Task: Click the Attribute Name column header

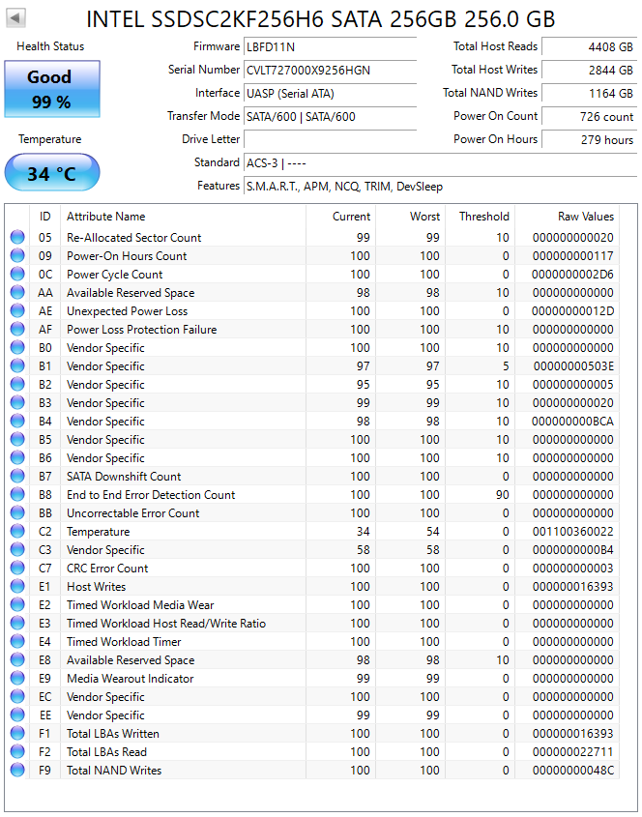Action: pyautogui.click(x=183, y=217)
